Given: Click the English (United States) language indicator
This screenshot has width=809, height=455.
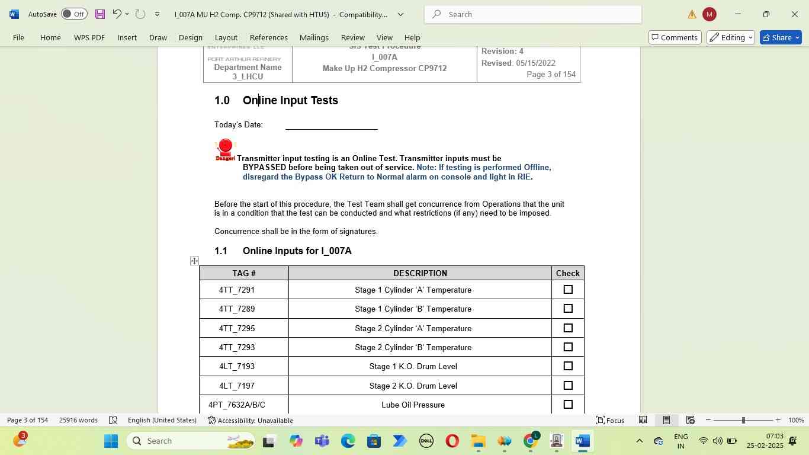Looking at the screenshot, I should click(162, 420).
